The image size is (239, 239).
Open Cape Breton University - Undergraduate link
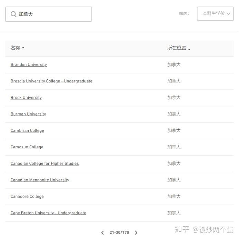pyautogui.click(x=48, y=213)
